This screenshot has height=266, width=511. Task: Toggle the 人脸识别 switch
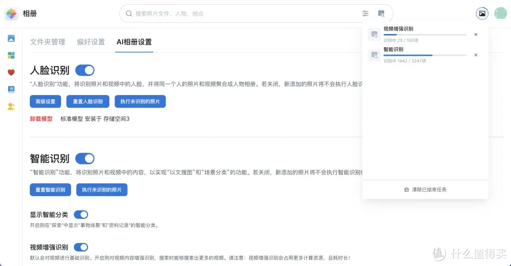click(85, 70)
